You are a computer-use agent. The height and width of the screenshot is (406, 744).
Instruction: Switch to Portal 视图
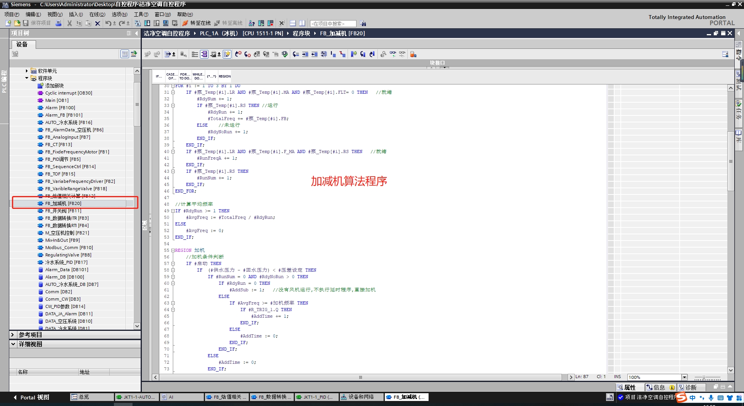pos(31,397)
